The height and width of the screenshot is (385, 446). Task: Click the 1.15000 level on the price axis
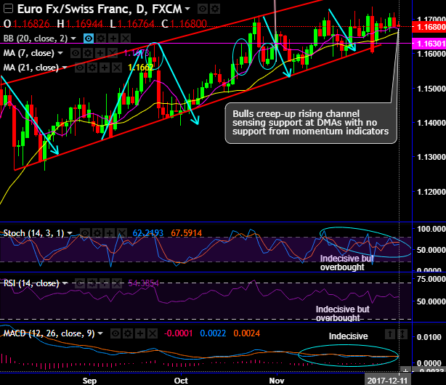(x=431, y=89)
